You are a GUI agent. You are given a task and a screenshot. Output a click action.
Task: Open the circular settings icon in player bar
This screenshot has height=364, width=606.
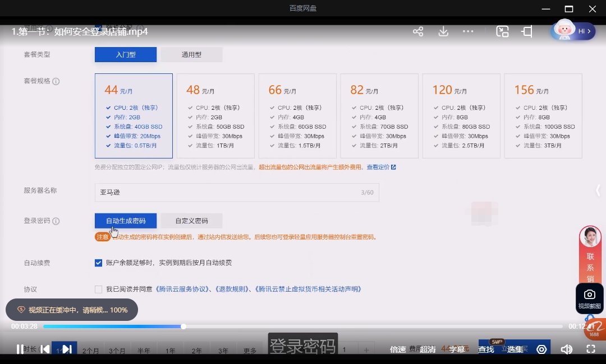[x=541, y=349]
